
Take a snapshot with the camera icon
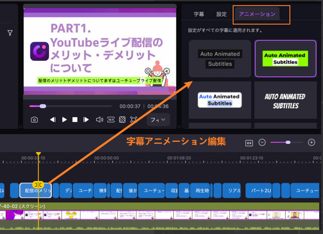(34, 120)
